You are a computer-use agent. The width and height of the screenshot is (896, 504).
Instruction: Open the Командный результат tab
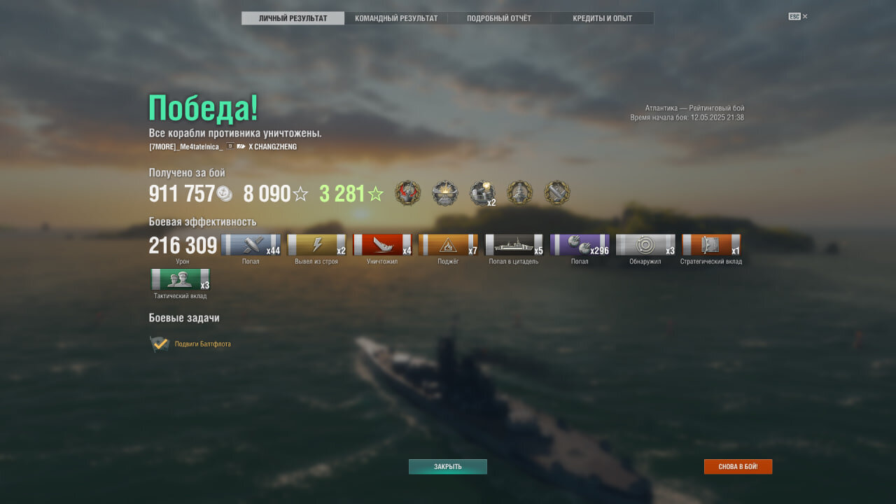point(396,18)
